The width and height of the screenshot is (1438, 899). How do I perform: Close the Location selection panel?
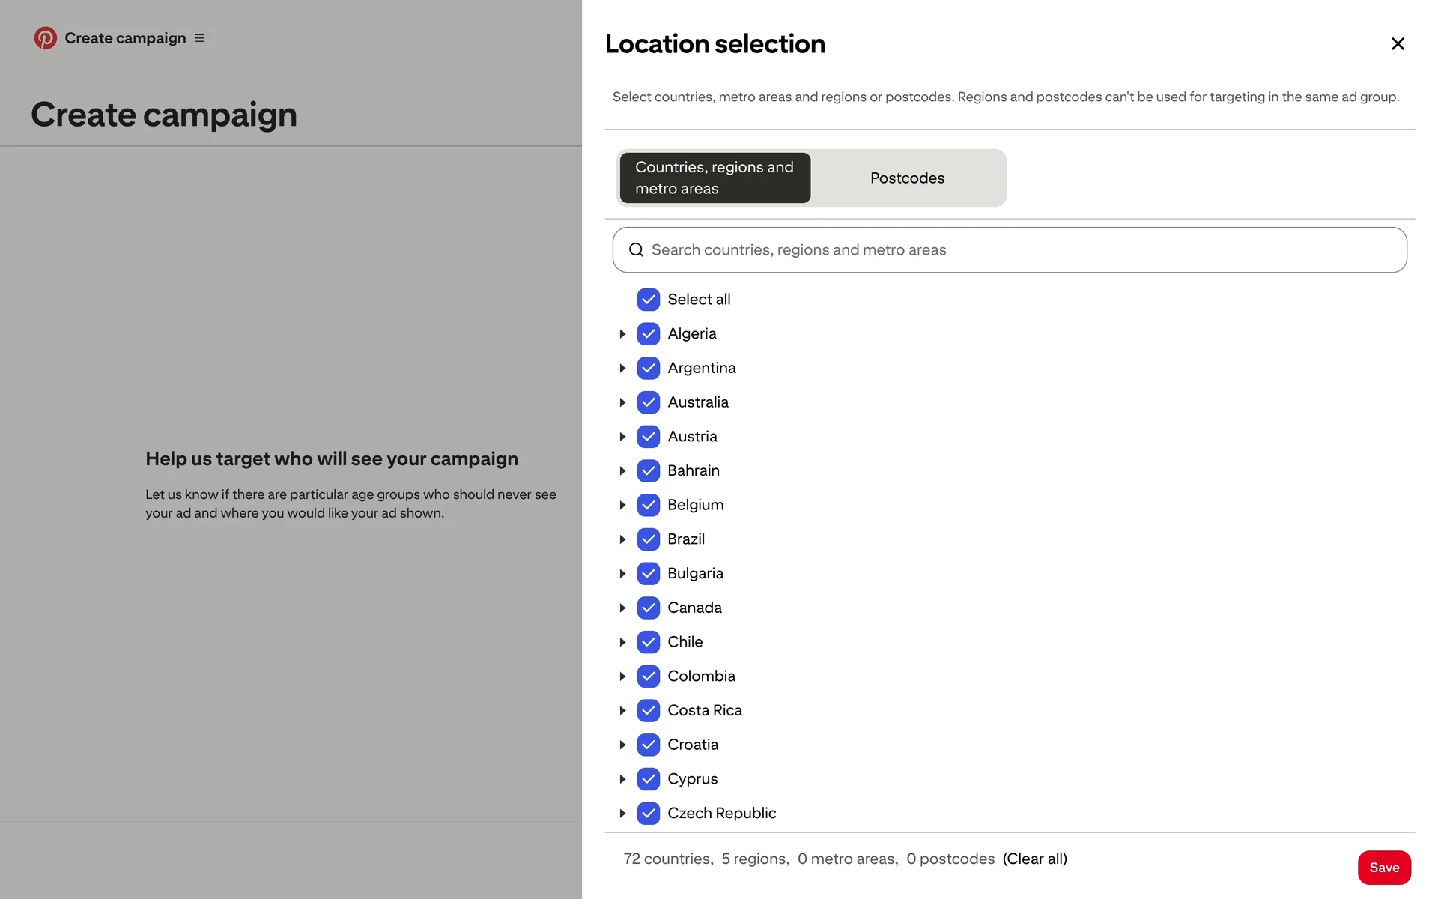pyautogui.click(x=1397, y=44)
